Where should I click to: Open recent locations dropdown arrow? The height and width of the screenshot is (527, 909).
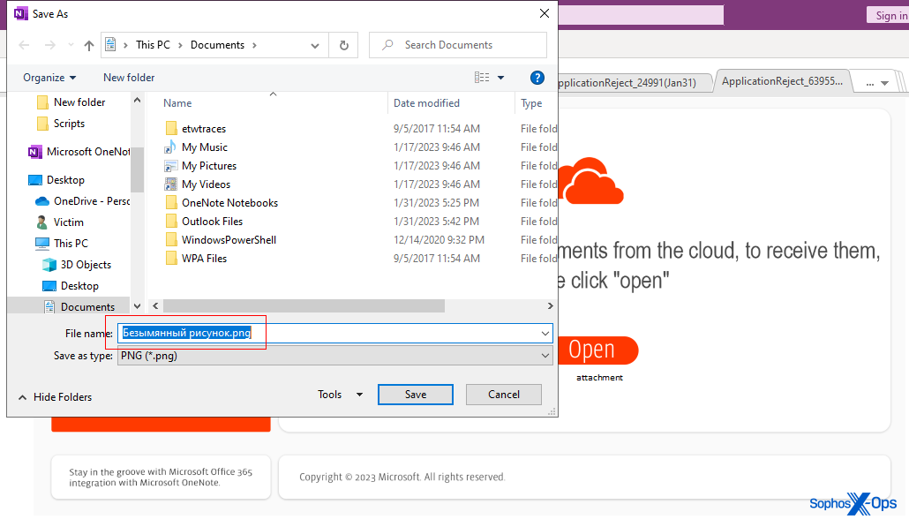71,45
